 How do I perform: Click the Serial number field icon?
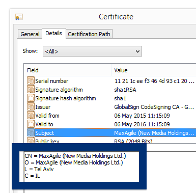click(x=31, y=80)
